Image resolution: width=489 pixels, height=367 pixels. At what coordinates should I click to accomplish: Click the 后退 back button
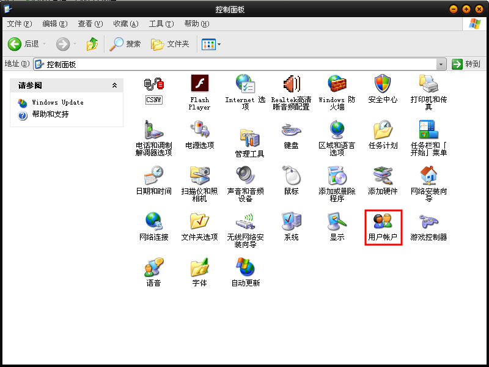[x=24, y=44]
